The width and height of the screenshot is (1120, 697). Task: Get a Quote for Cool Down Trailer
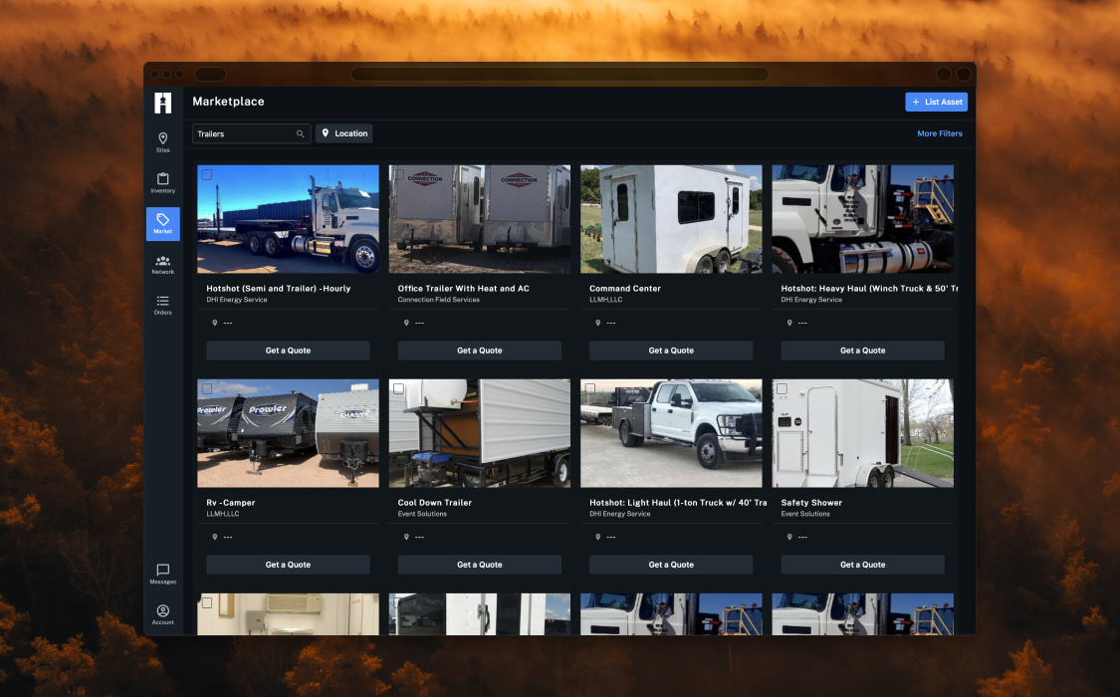point(479,565)
